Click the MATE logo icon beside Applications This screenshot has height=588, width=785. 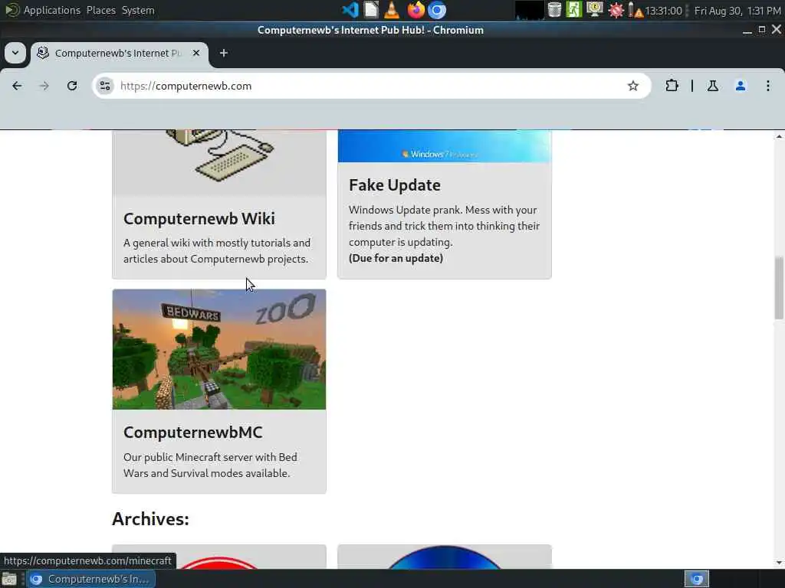pos(11,10)
